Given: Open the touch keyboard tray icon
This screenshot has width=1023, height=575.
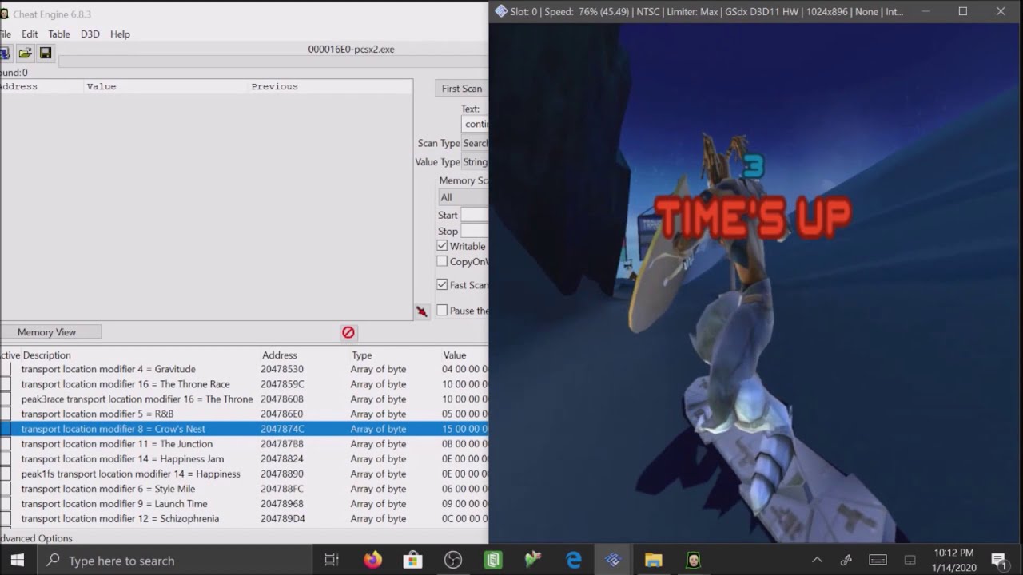Looking at the screenshot, I should [878, 561].
